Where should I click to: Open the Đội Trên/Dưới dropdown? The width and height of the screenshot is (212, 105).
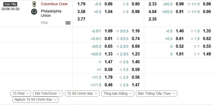(48, 93)
